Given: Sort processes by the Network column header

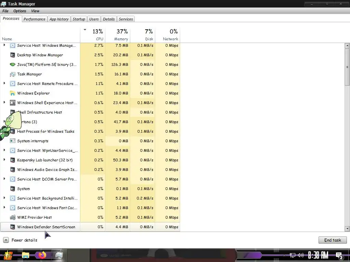Looking at the screenshot, I should tap(167, 35).
